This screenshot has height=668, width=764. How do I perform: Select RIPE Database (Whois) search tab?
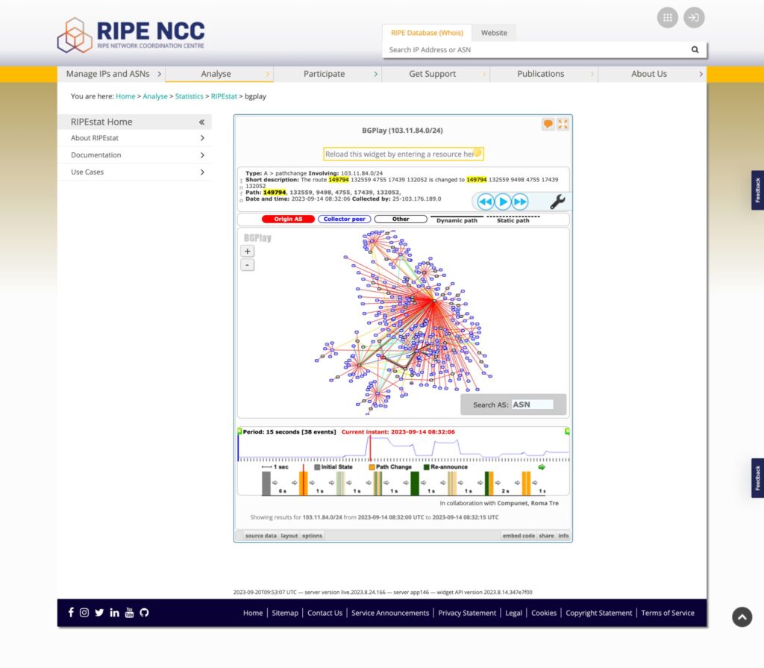(427, 33)
